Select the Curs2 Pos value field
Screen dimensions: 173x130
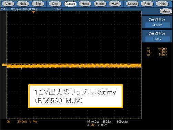tap(157, 39)
